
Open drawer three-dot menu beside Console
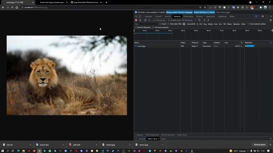tap(136, 139)
